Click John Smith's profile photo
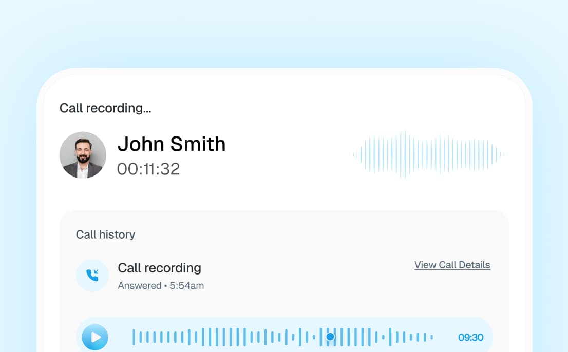 [x=83, y=154]
